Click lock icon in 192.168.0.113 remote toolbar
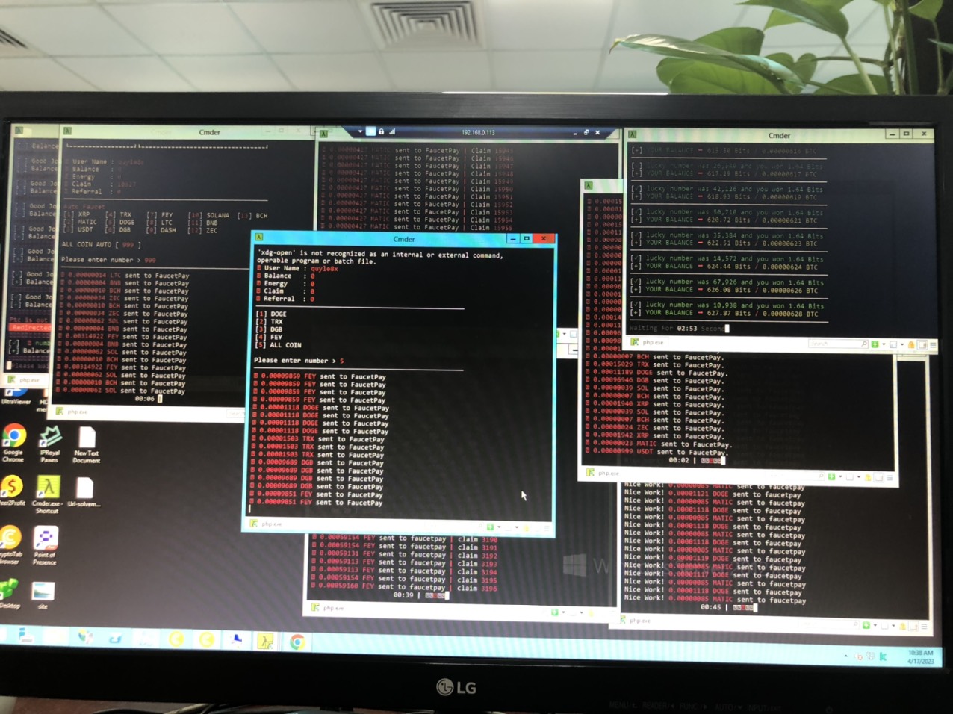Screen dimensions: 953x714 381,131
